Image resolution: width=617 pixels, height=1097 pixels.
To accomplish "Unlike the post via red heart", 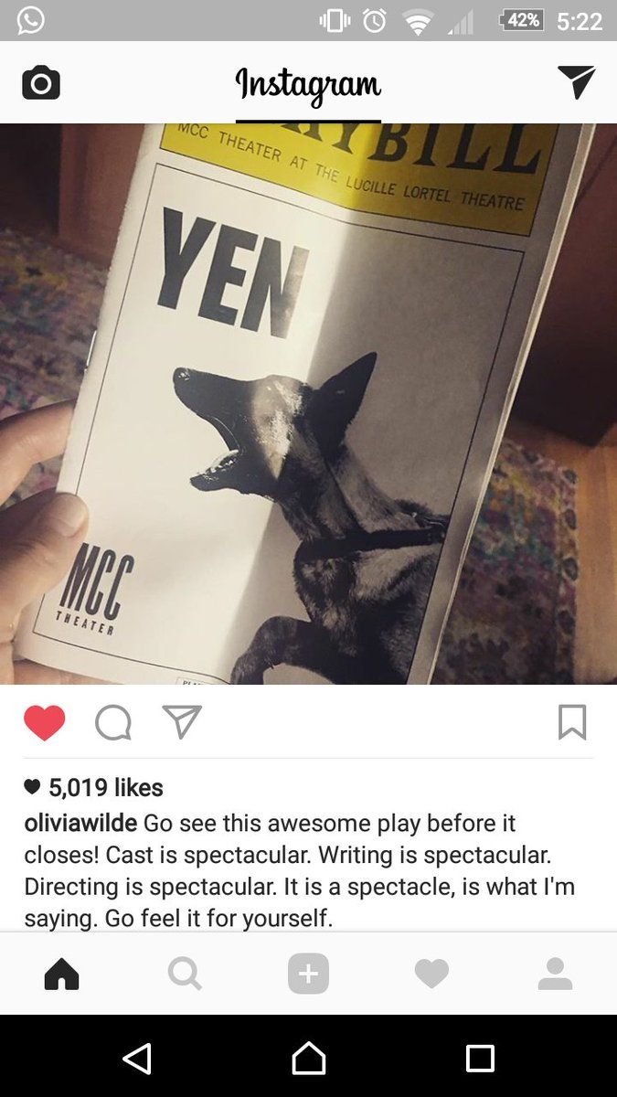I will pyautogui.click(x=45, y=722).
